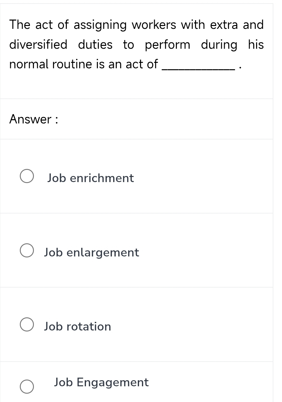Click the word 'duties' in the question
This screenshot has height=402, width=282.
(x=95, y=45)
